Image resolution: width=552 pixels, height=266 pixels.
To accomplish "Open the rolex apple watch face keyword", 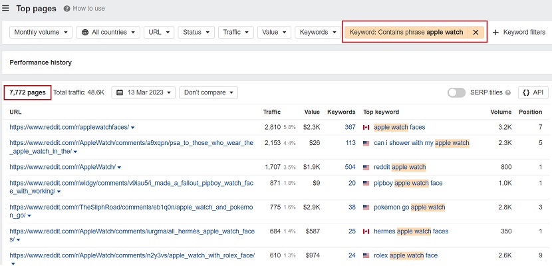I will [406, 255].
